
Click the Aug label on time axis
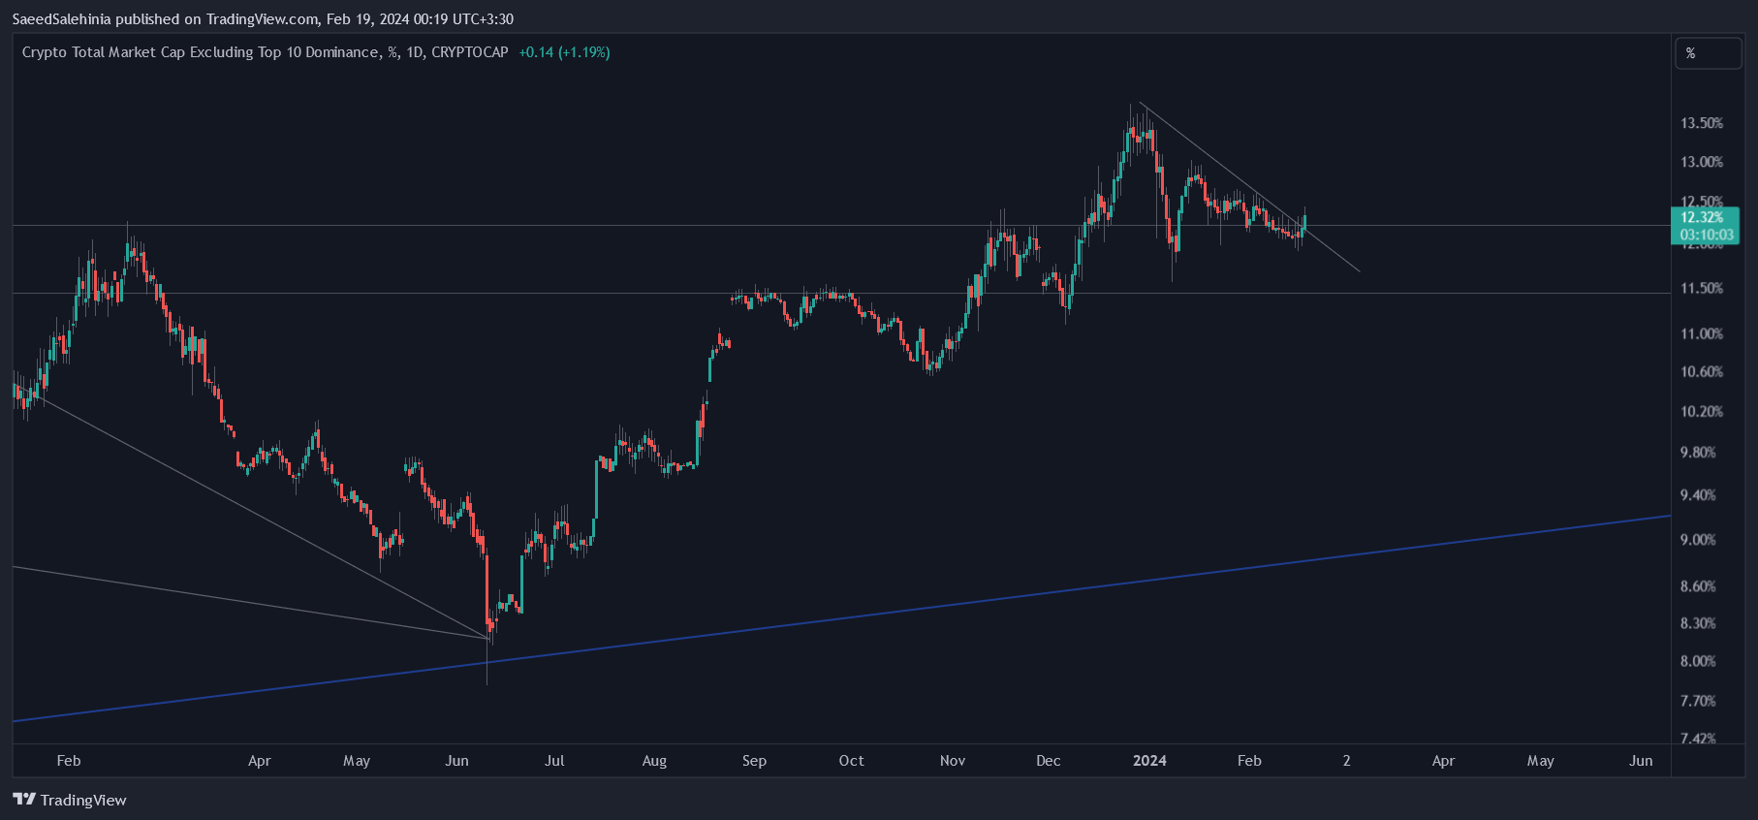tap(654, 761)
